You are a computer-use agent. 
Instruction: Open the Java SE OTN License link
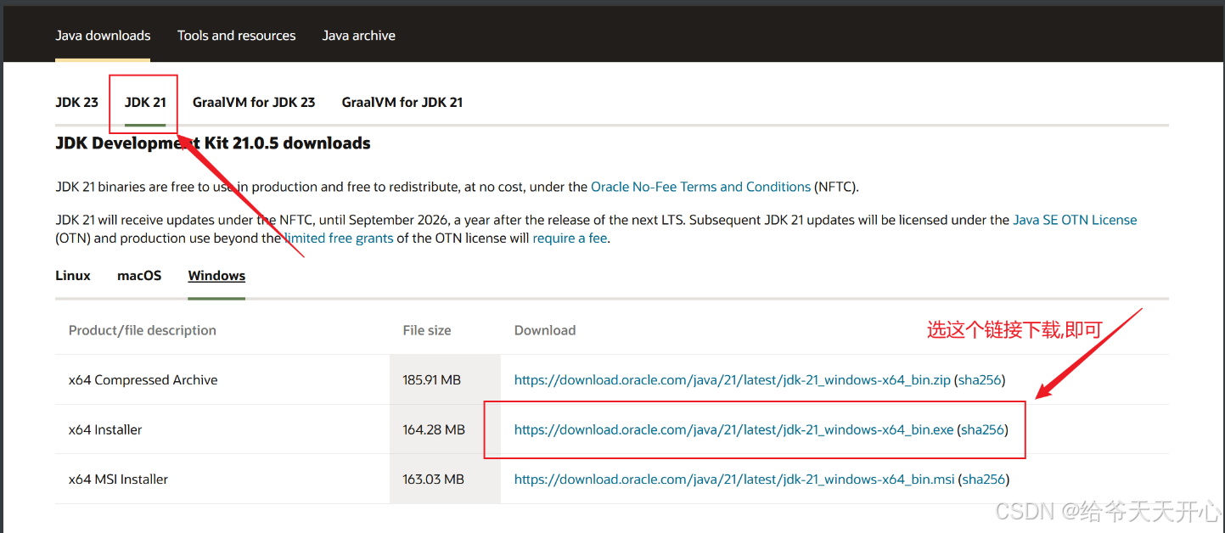1075,220
